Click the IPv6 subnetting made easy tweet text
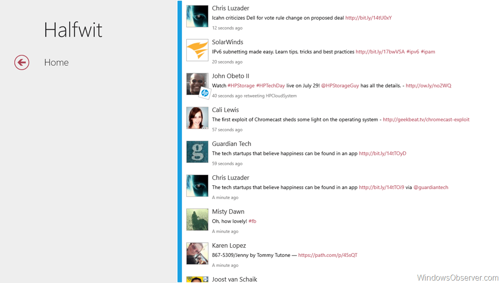 coord(283,52)
